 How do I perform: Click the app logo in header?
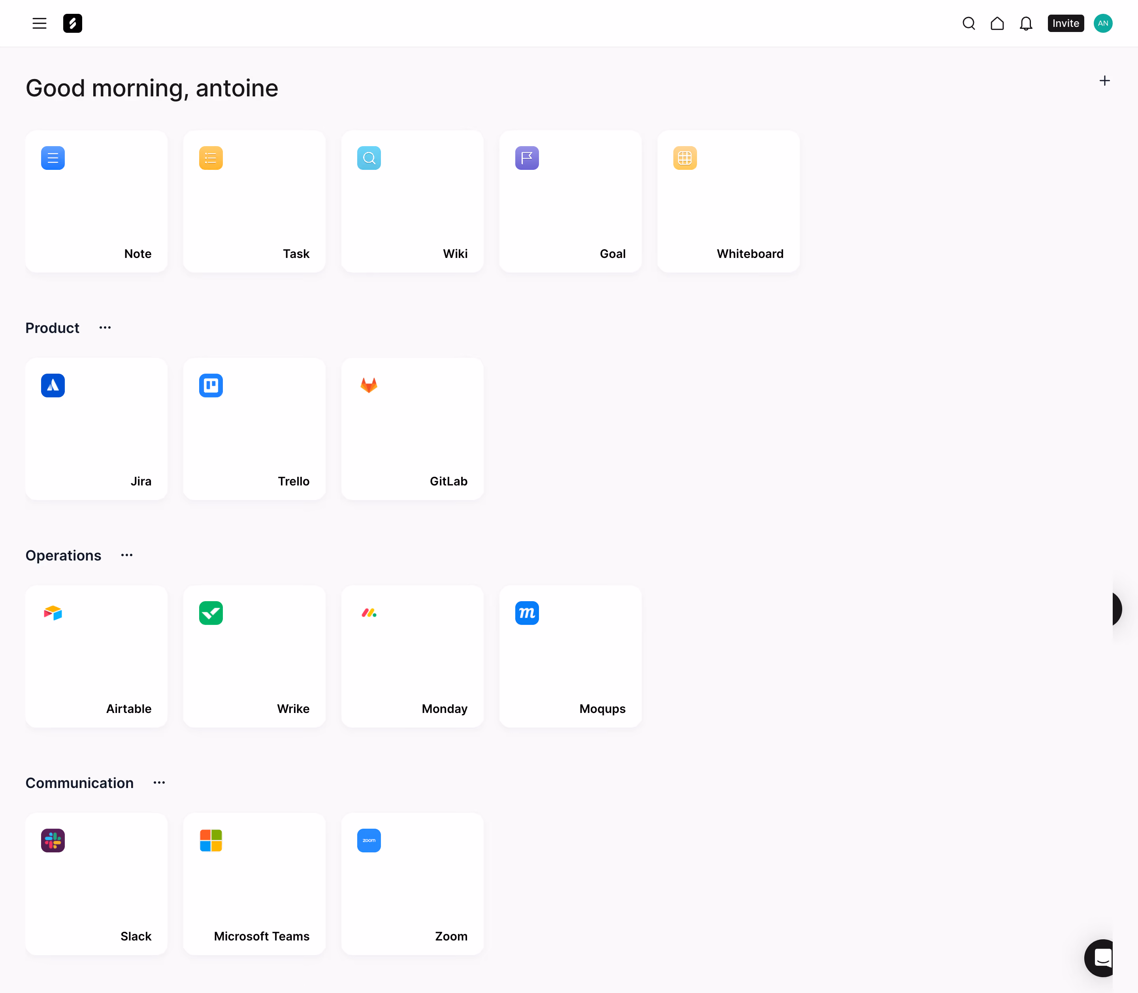73,23
